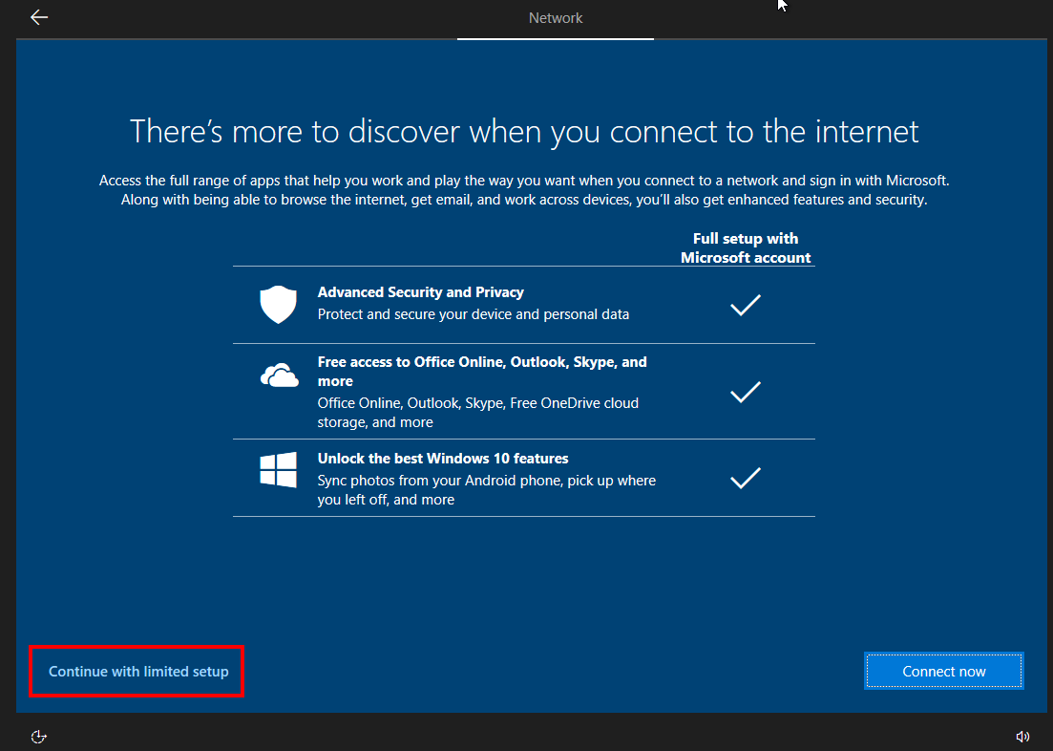Go back using the left arrow
The height and width of the screenshot is (751, 1053).
click(x=39, y=17)
